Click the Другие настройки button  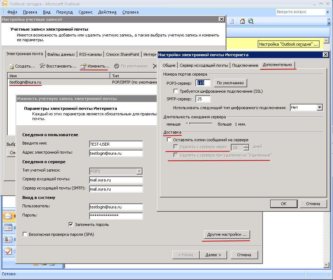[x=226, y=234]
